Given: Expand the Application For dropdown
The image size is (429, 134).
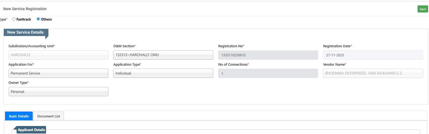Looking at the screenshot, I should (x=58, y=73).
